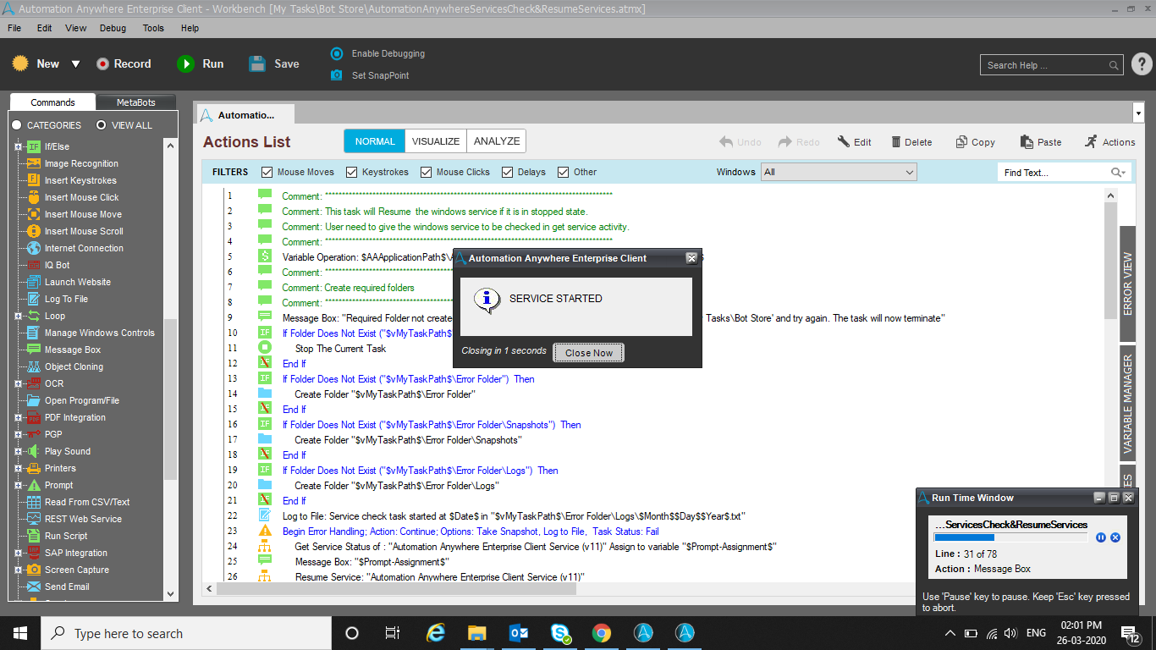Open help via the question mark icon
Screen dimensions: 1156x650
1141,64
